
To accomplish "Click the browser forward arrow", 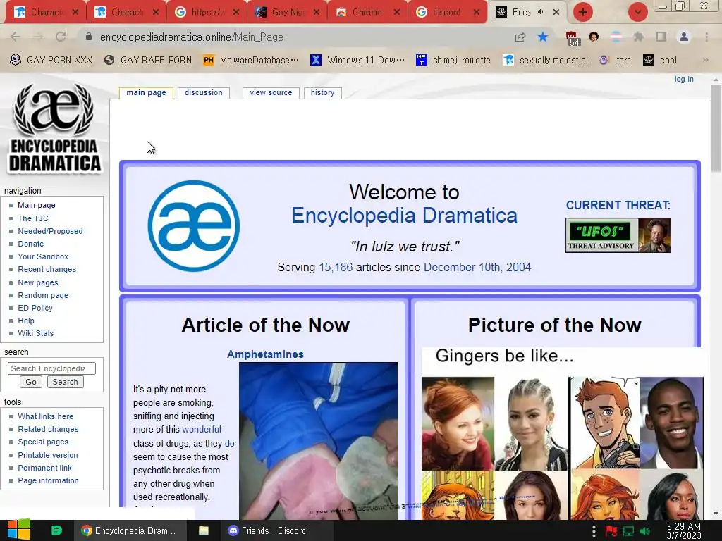I will pyautogui.click(x=38, y=37).
